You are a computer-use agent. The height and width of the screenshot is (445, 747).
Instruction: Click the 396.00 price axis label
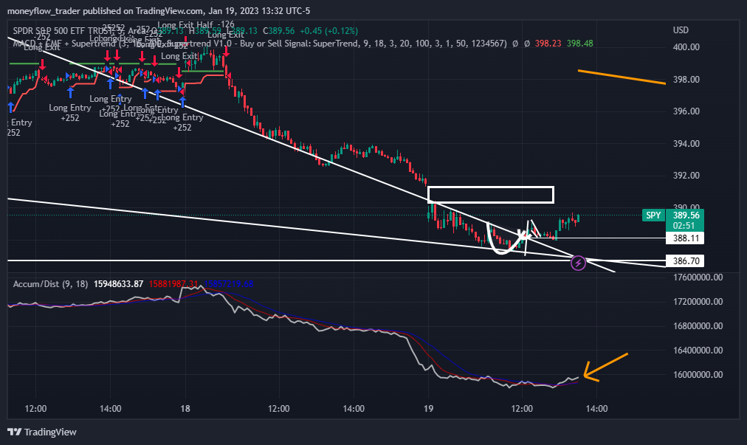click(x=686, y=111)
